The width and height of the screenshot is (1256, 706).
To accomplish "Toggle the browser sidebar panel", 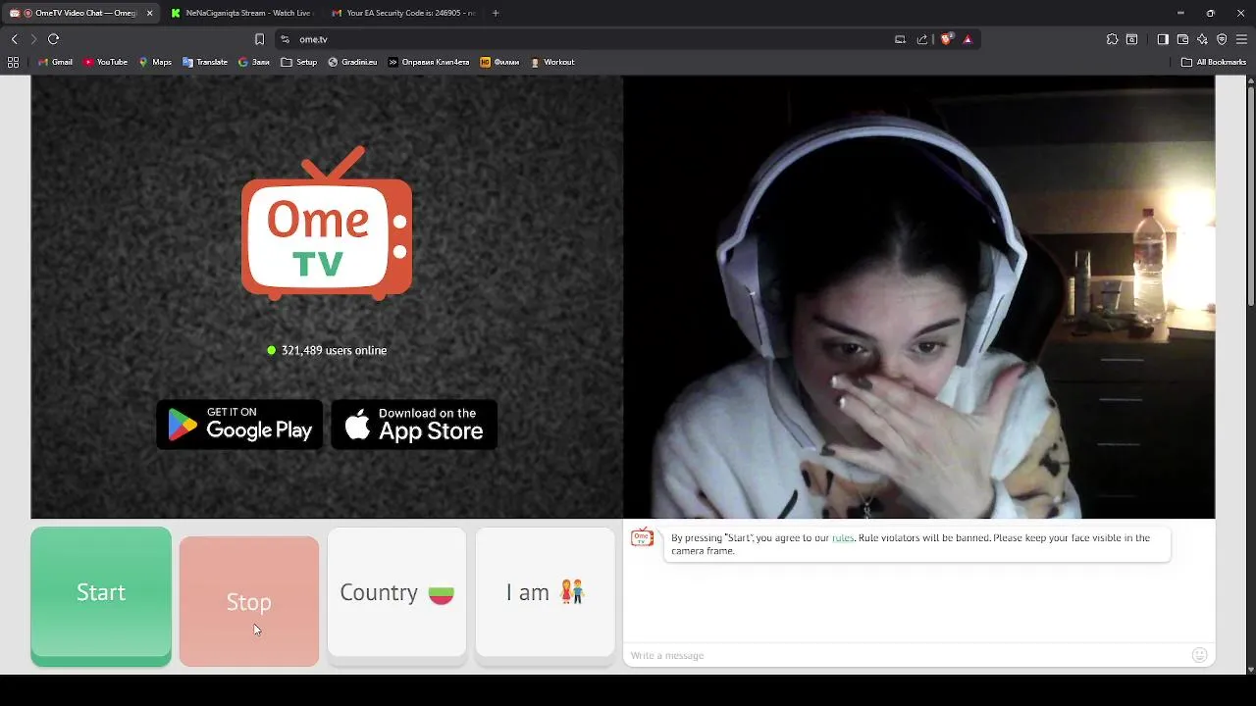I will (x=1163, y=39).
